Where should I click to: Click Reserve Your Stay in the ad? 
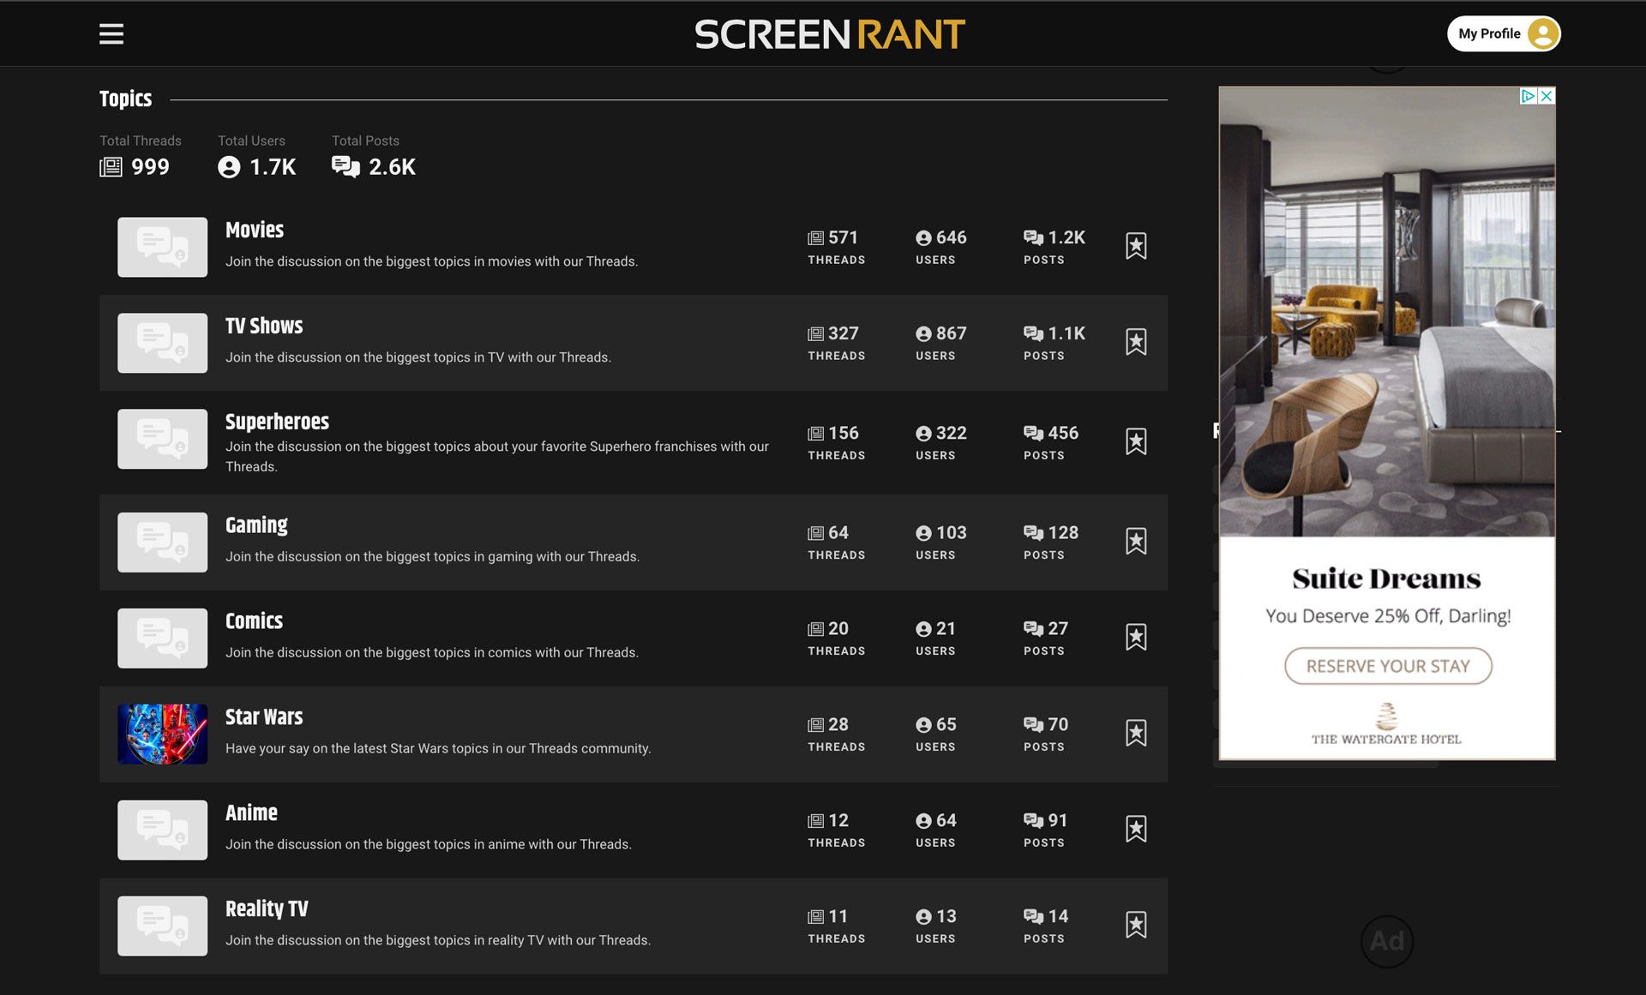point(1388,666)
